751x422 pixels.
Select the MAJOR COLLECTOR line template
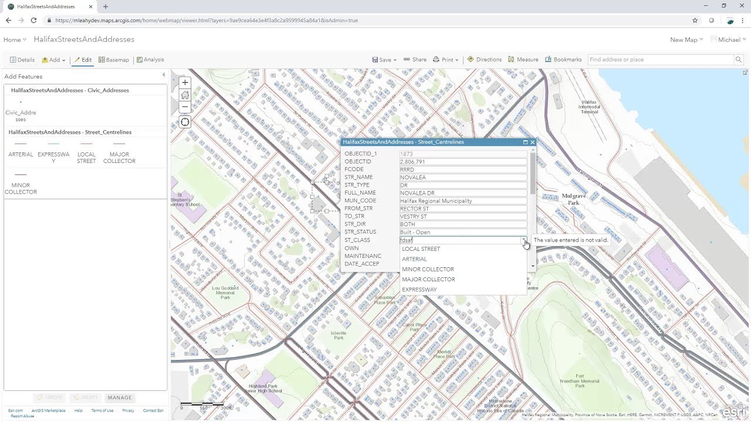(x=119, y=152)
